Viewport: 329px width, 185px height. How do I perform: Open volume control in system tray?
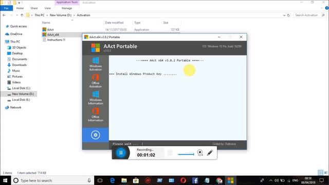(x=277, y=180)
